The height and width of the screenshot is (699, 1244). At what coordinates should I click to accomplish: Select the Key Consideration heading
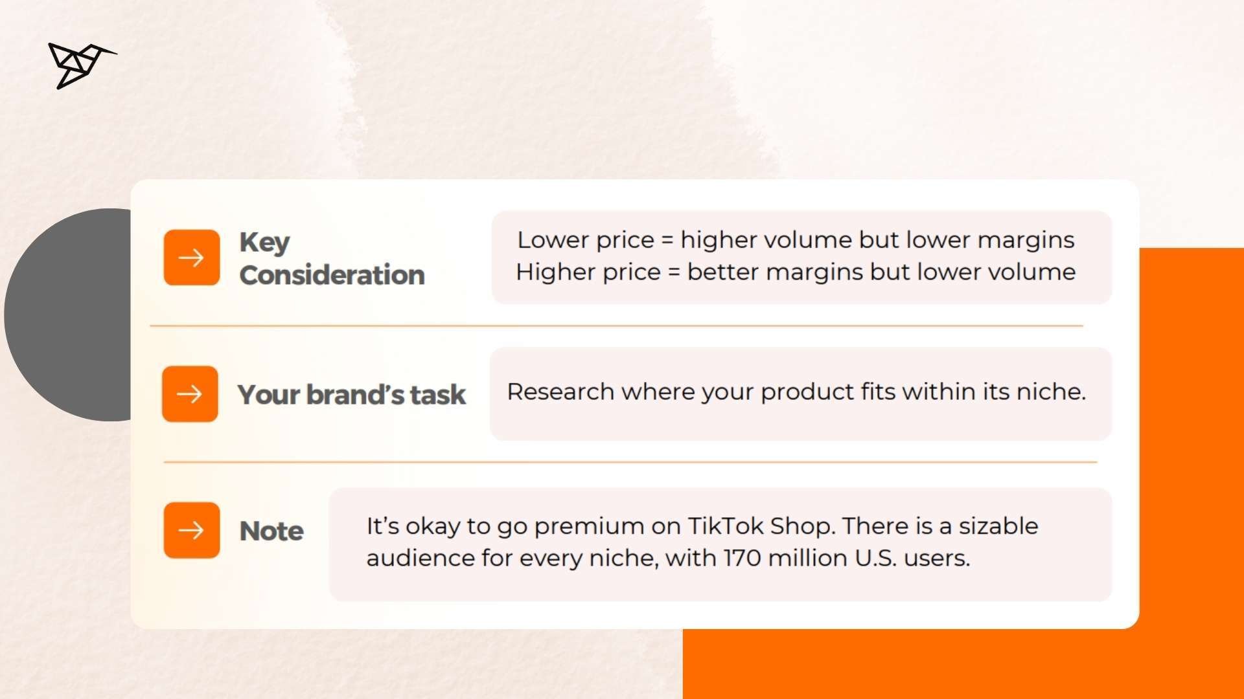(331, 258)
